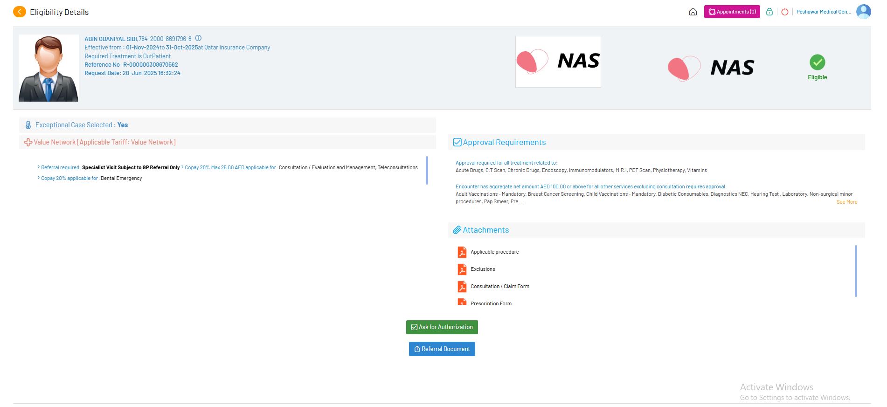This screenshot has height=407, width=887.
Task: Click the NAS logo in the white box
Action: [558, 62]
